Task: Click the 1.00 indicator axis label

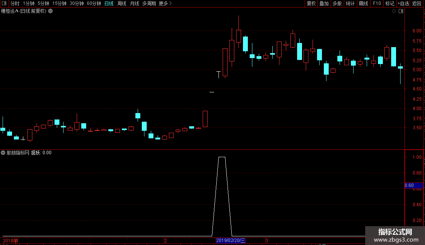Action: click(417, 157)
